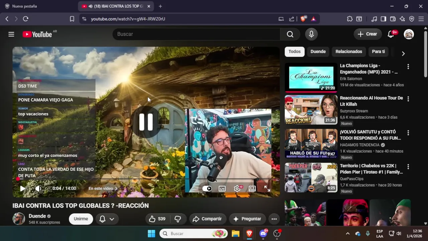Open a new browser tab
Viewport: 428px width, 241px height.
(x=160, y=6)
